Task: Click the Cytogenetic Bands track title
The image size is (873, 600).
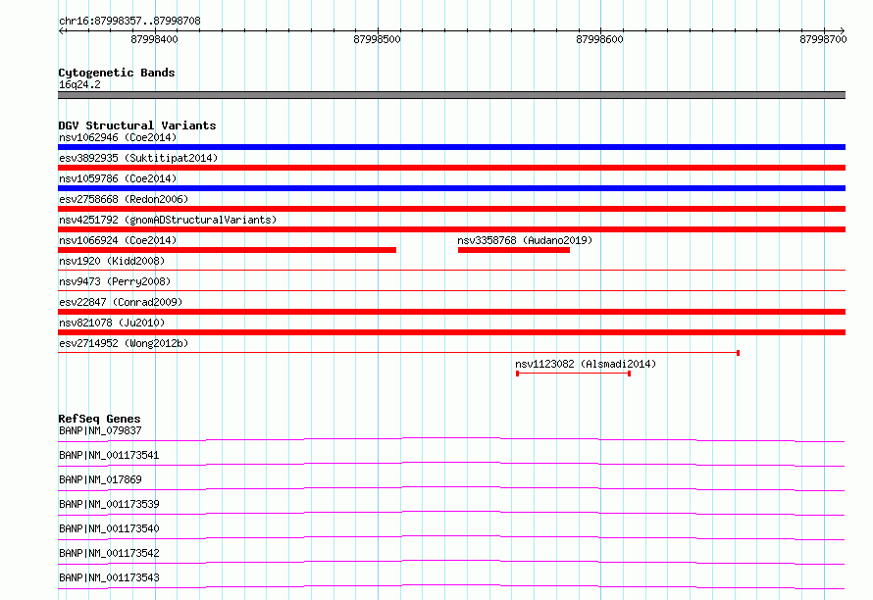Action: point(117,73)
